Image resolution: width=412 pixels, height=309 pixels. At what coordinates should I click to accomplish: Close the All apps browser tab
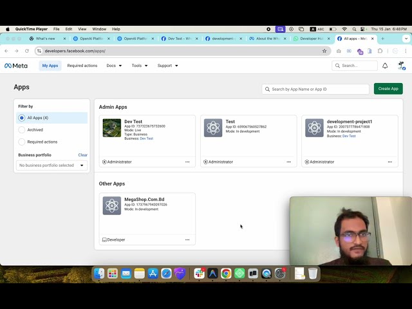[372, 39]
